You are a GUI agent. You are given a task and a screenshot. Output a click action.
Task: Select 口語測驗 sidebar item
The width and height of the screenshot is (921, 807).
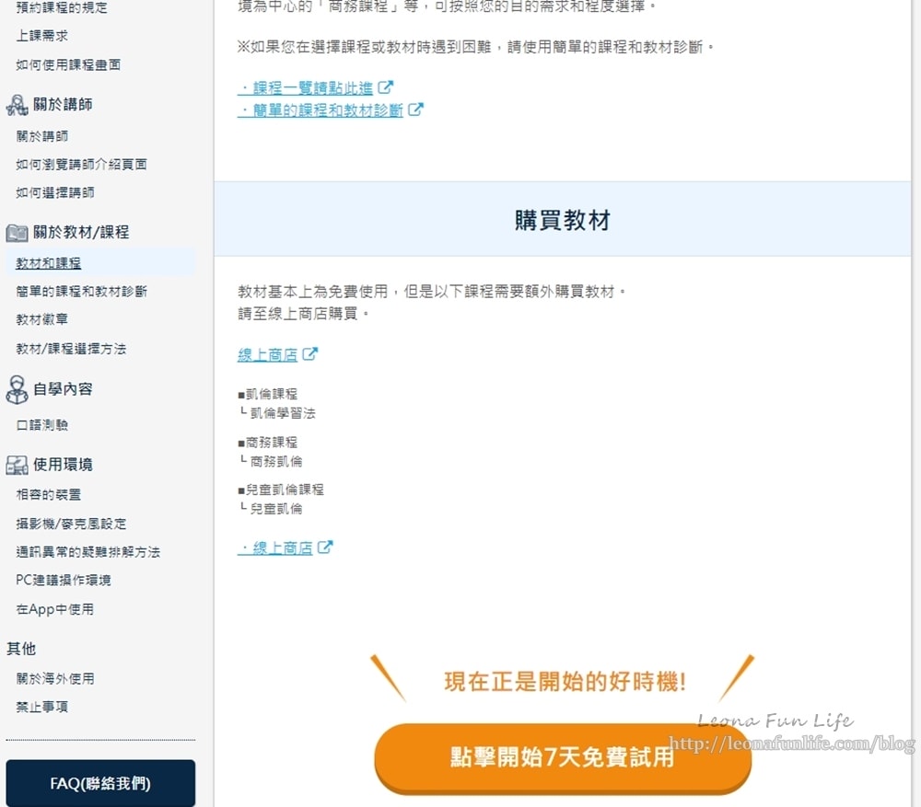pyautogui.click(x=41, y=426)
